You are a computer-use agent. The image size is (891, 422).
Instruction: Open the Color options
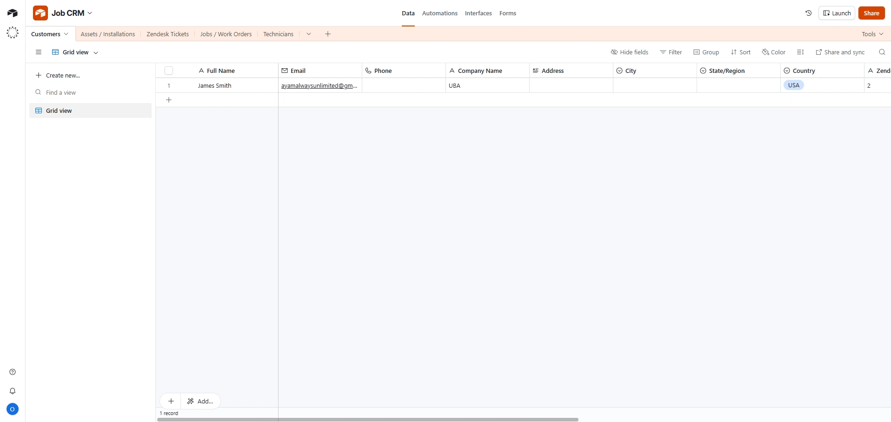(774, 52)
